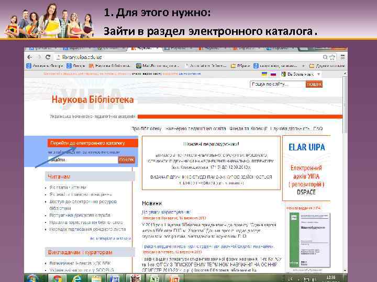Open the 'До уваги користувачів!' news link
Screen dimensions: 377x282
tap(166, 212)
